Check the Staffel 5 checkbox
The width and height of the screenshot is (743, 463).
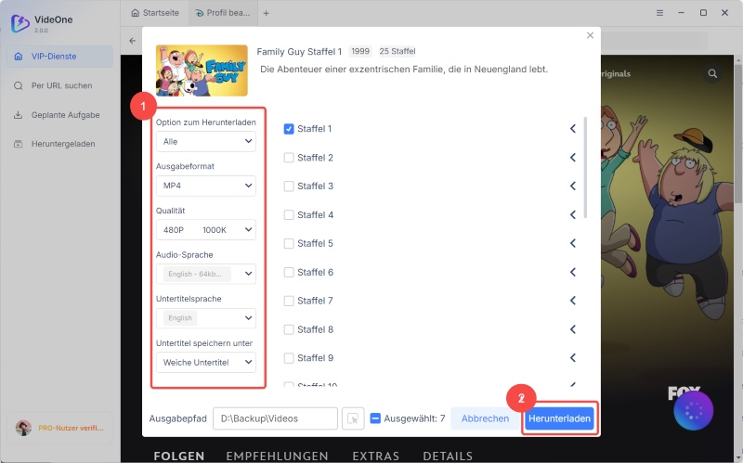[289, 243]
